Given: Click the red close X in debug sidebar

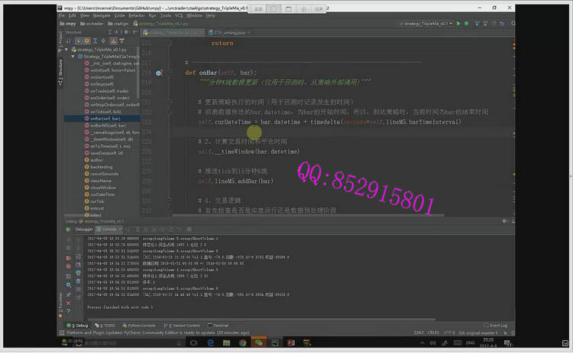Looking at the screenshot, I should (x=68, y=301).
